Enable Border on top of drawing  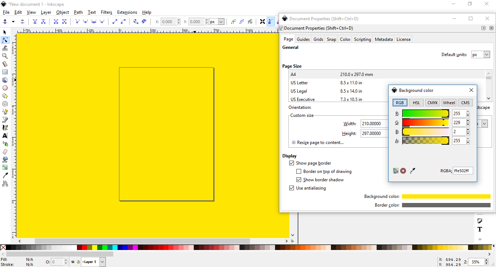click(299, 171)
